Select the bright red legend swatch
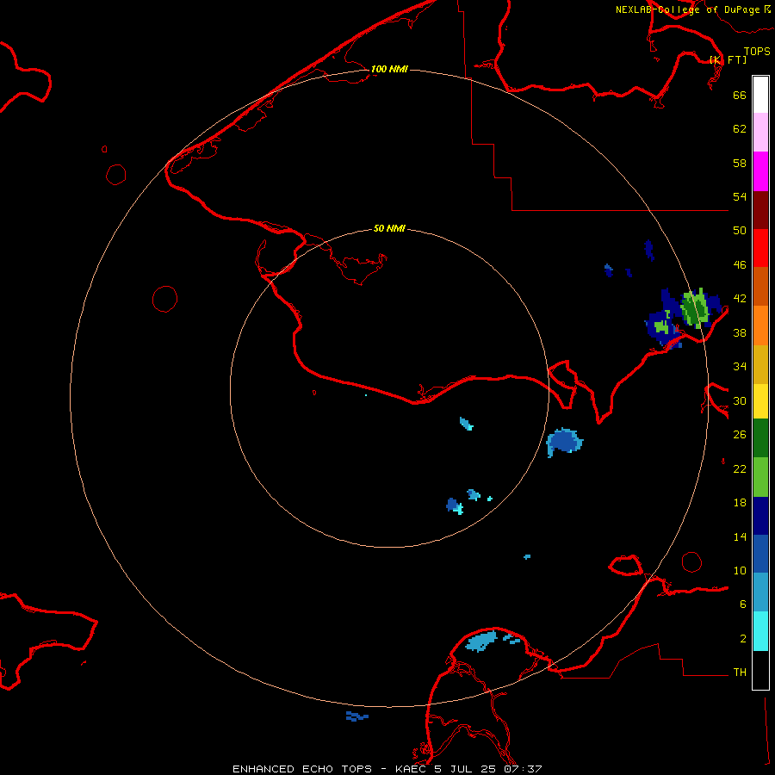The image size is (775, 775). [760, 249]
